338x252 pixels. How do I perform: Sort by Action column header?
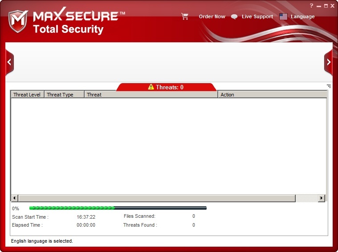tap(273, 95)
